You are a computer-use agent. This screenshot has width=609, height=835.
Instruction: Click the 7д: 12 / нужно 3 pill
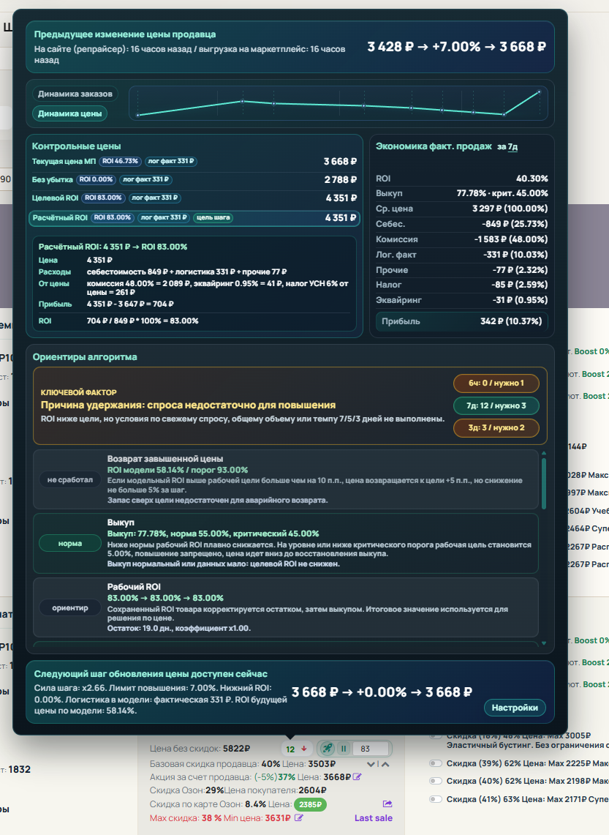pyautogui.click(x=496, y=405)
